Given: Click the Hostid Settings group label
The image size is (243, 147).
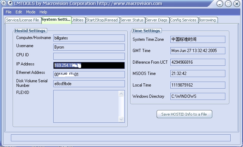Looking at the screenshot, I should 30,31.
